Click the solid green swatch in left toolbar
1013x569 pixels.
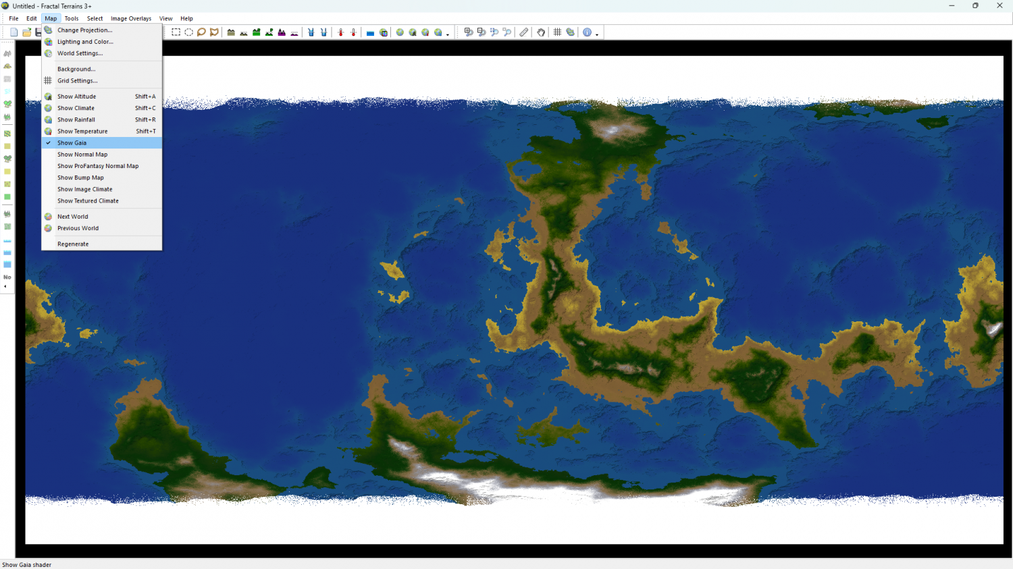[x=7, y=197]
